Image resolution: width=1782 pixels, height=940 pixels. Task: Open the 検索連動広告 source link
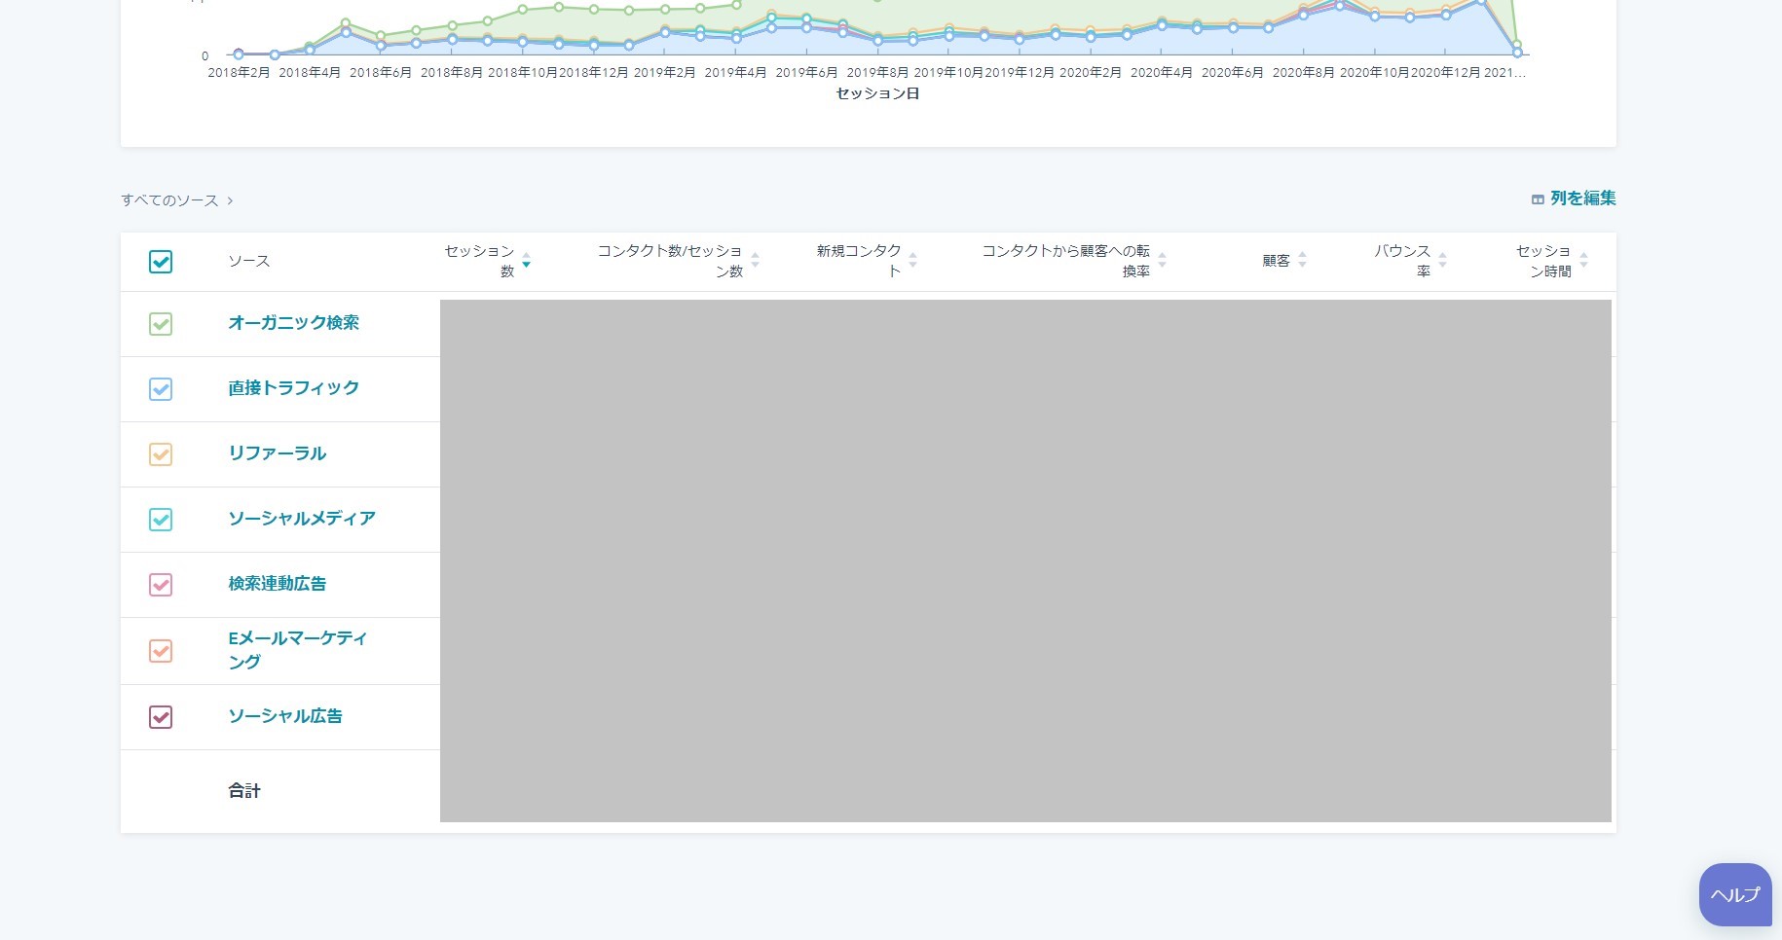[x=277, y=584]
